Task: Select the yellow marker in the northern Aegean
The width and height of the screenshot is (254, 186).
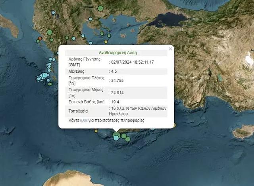Action: point(106,42)
